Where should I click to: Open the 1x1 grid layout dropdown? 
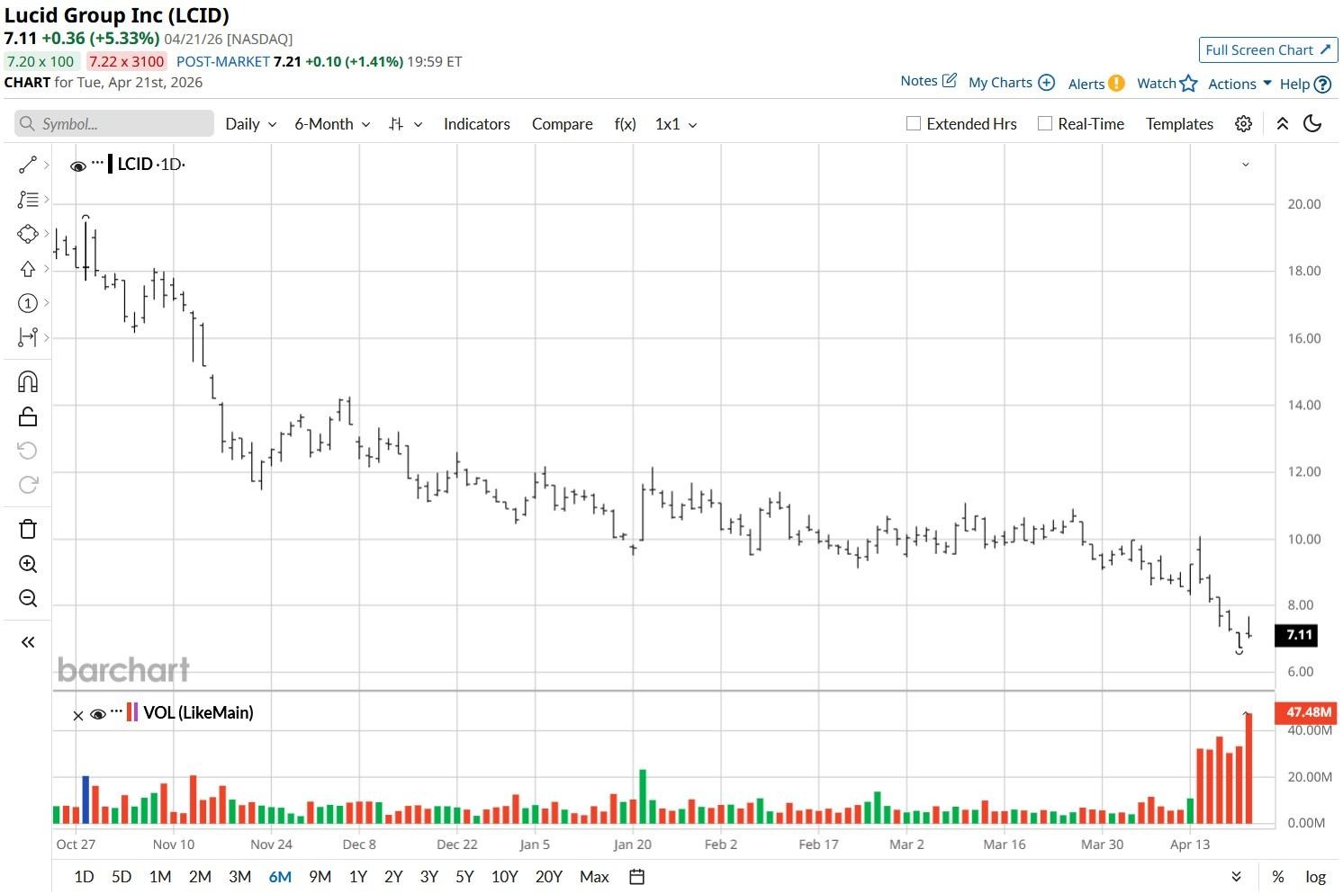click(676, 124)
